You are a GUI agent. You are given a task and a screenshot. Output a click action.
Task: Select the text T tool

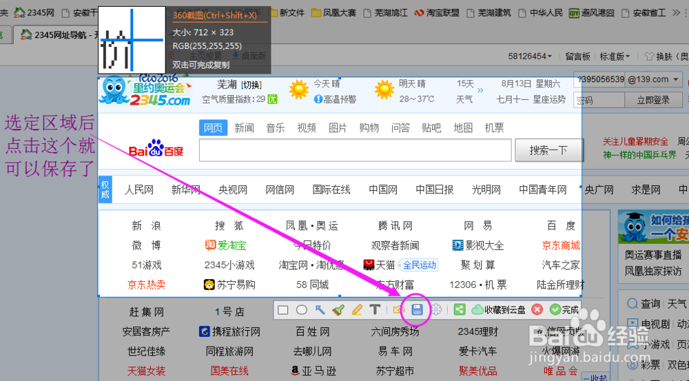pos(375,310)
